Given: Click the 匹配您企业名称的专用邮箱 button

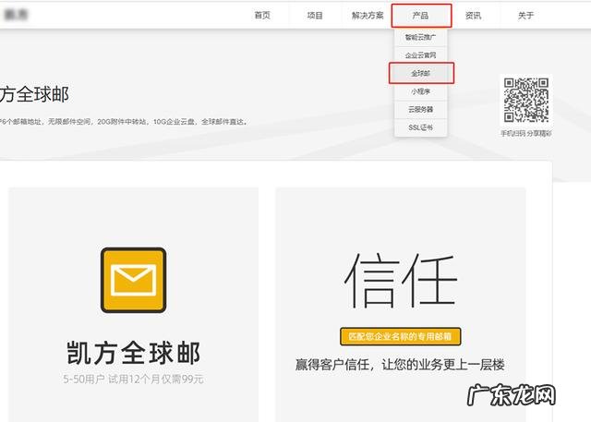Looking at the screenshot, I should click(400, 336).
